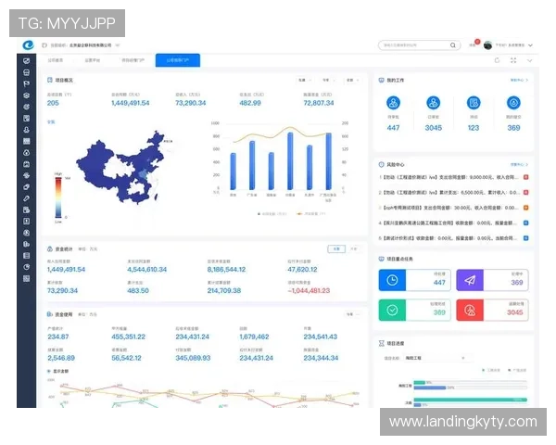556x445 pixels.
Task: Click the tallest bar in the bar chart
Action: pos(290,160)
